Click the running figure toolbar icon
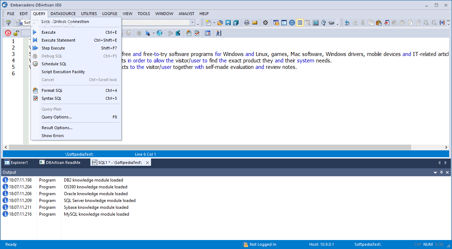This screenshot has height=249, width=452. click(x=219, y=33)
